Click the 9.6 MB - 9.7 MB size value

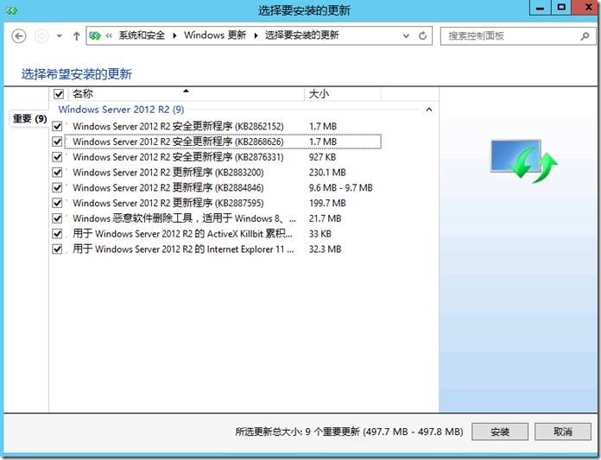click(x=341, y=187)
